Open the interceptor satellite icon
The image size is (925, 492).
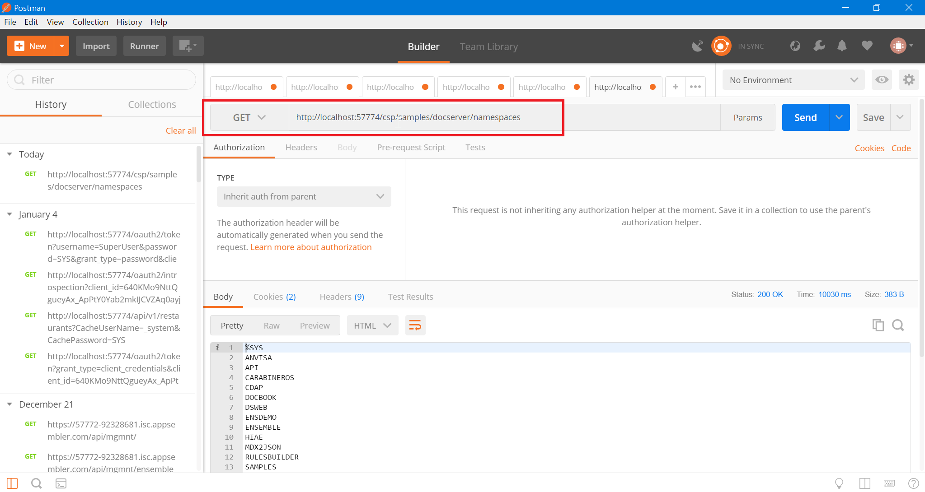[x=697, y=46]
